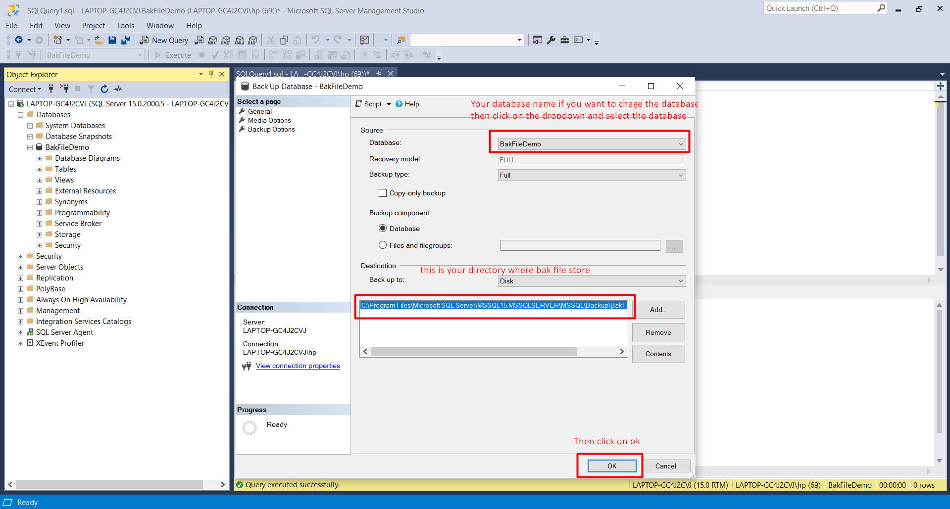Image resolution: width=950 pixels, height=509 pixels.
Task: Pin the Object Explorer panel
Action: coord(211,74)
